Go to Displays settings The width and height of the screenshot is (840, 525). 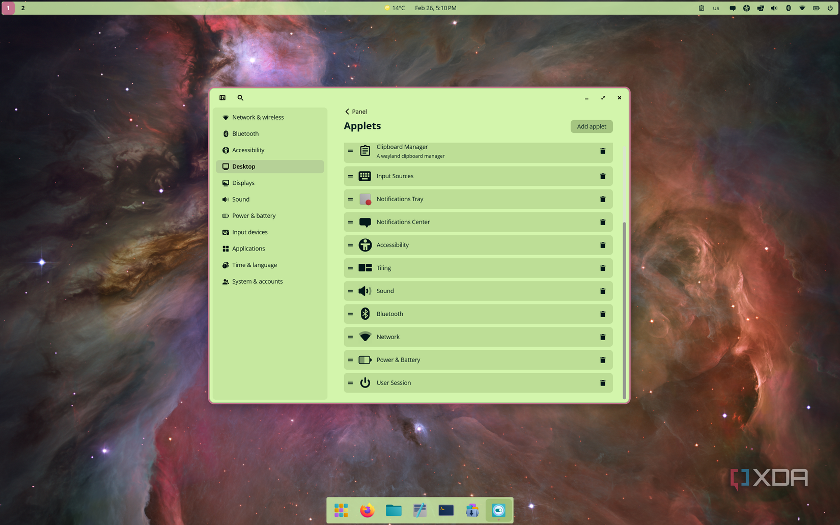[x=270, y=183]
